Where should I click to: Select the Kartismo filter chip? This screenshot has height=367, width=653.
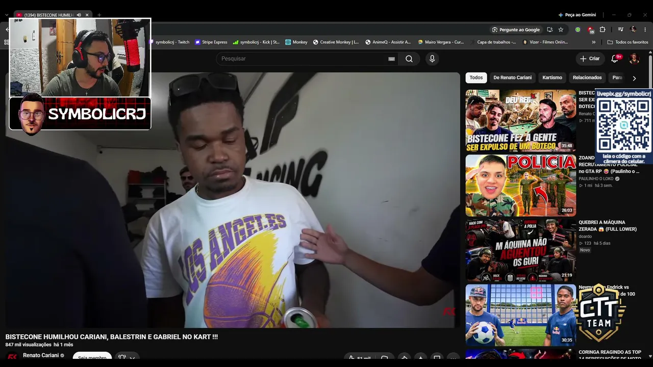[x=552, y=77]
